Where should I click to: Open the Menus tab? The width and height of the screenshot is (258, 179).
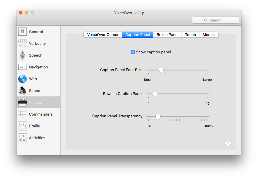click(209, 35)
